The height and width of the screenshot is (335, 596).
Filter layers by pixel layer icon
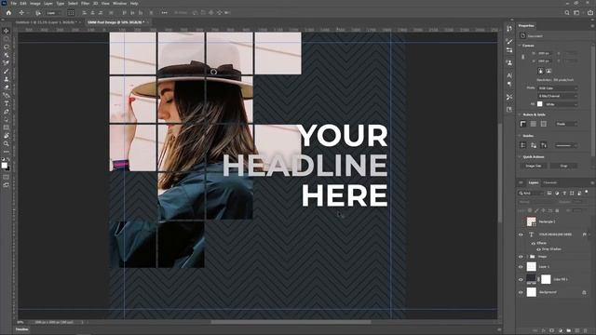tap(549, 194)
